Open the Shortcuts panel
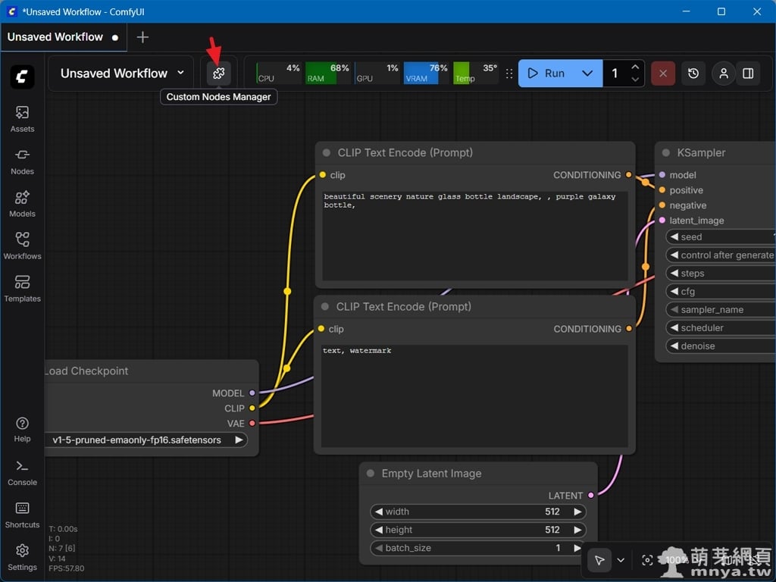 tap(22, 514)
